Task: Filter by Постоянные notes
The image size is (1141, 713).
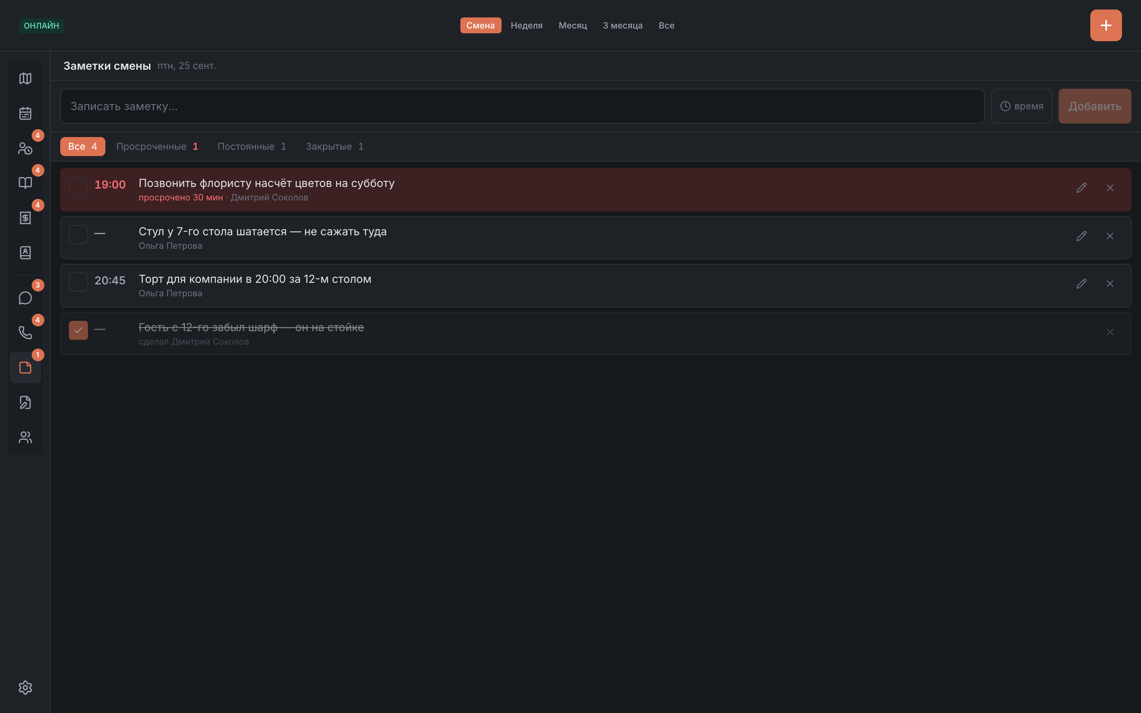Action: (252, 147)
